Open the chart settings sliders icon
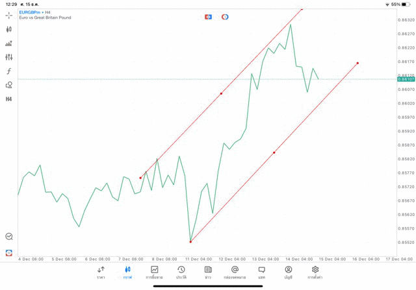Image resolution: width=416 pixels, height=290 pixels. [8, 58]
